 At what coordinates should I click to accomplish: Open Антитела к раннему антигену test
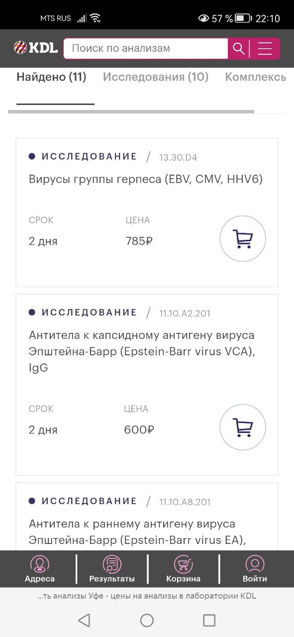click(138, 531)
